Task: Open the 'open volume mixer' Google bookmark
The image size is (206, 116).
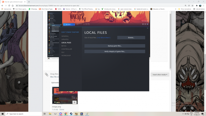Action: click(x=125, y=9)
